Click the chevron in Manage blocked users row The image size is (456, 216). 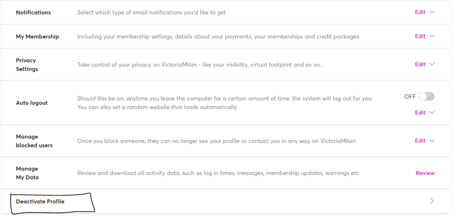coord(432,141)
